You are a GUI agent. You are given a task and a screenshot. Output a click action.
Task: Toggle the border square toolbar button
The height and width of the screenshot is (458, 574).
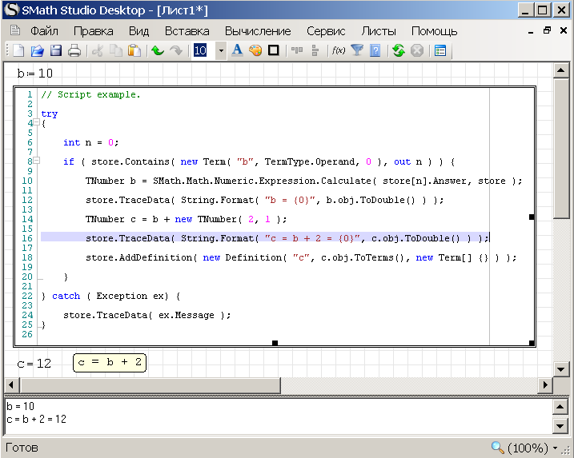click(x=274, y=50)
